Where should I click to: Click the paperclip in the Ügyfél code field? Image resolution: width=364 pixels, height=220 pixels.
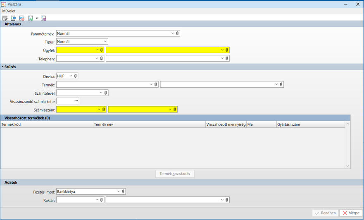[102, 50]
